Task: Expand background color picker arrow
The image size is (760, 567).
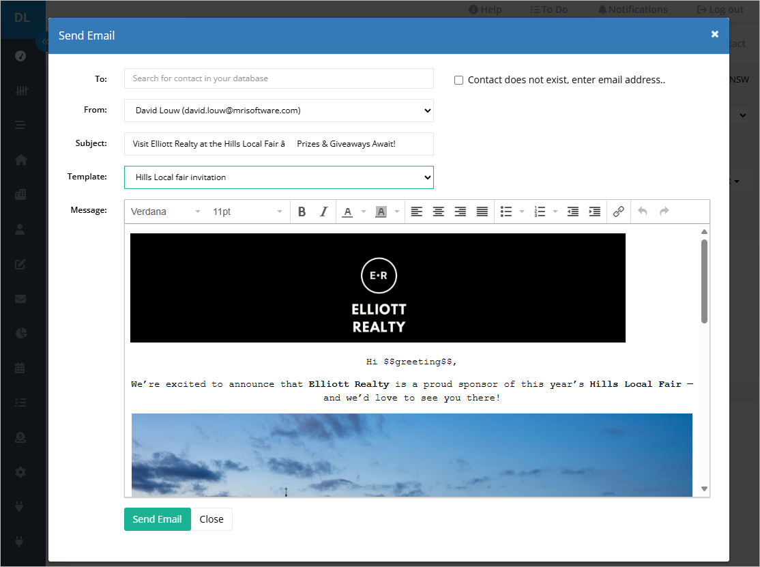Action: (397, 212)
